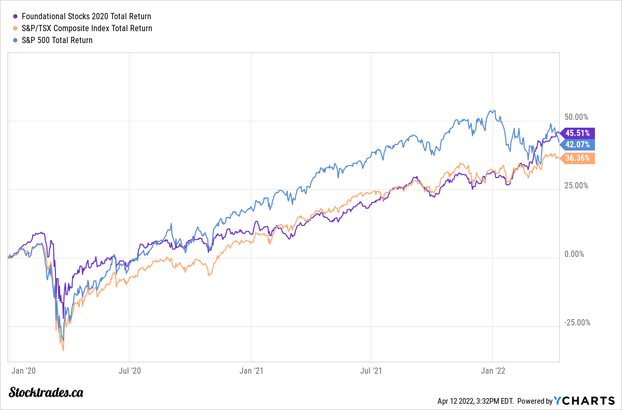Image resolution: width=622 pixels, height=410 pixels.
Task: Open the YCharts logo
Action: point(584,401)
